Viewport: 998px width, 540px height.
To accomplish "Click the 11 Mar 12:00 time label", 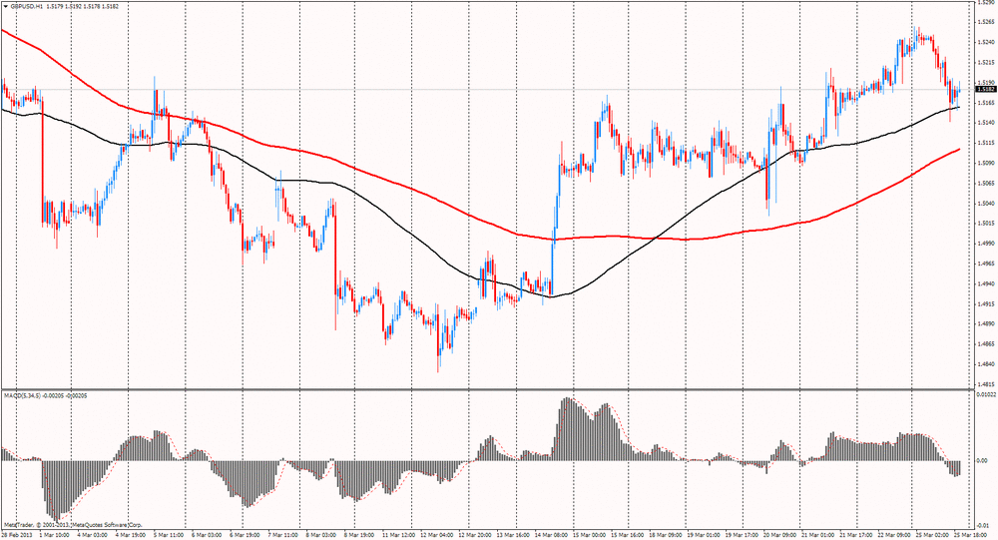I will 399,535.
